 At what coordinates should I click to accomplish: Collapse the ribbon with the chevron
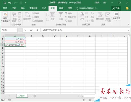[x=128, y=25]
